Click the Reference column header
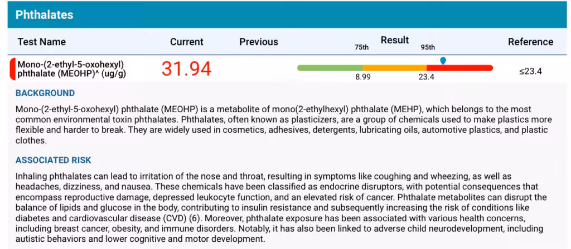 point(531,42)
